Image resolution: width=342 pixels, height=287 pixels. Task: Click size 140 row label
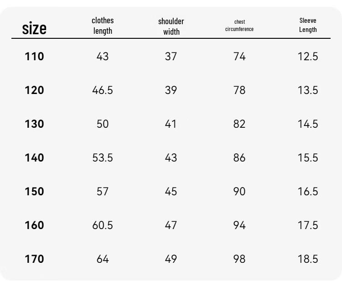34,157
